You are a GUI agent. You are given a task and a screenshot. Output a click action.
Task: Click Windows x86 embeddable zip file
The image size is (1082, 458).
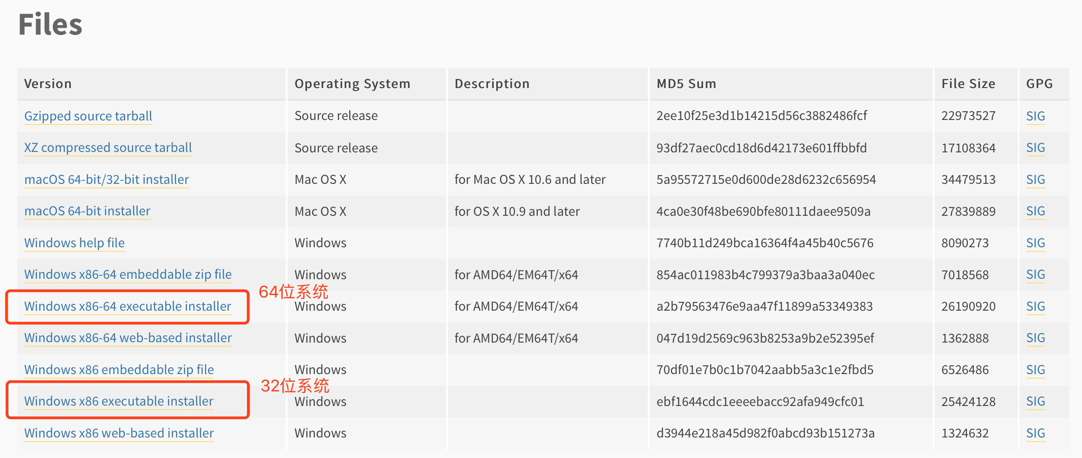coord(119,370)
